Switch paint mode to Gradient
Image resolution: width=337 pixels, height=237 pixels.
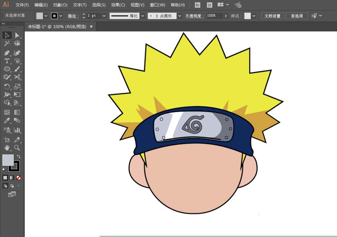(x=12, y=178)
